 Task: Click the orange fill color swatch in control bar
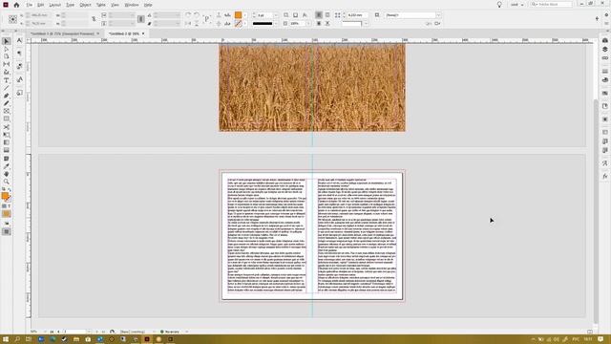(x=238, y=15)
